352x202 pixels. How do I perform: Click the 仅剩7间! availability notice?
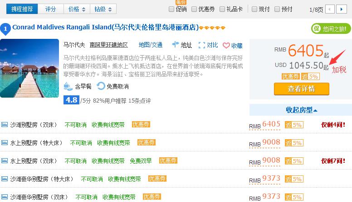[x=333, y=161]
